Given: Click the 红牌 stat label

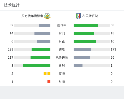Looking at the screenshot, I should click(62, 82).
